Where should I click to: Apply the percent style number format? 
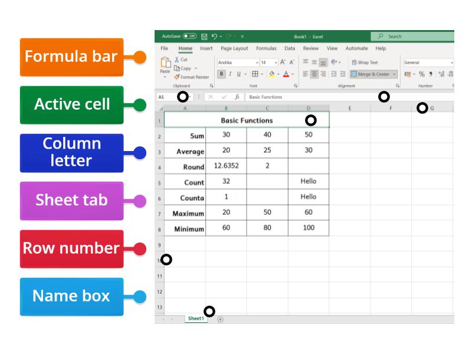pyautogui.click(x=421, y=74)
